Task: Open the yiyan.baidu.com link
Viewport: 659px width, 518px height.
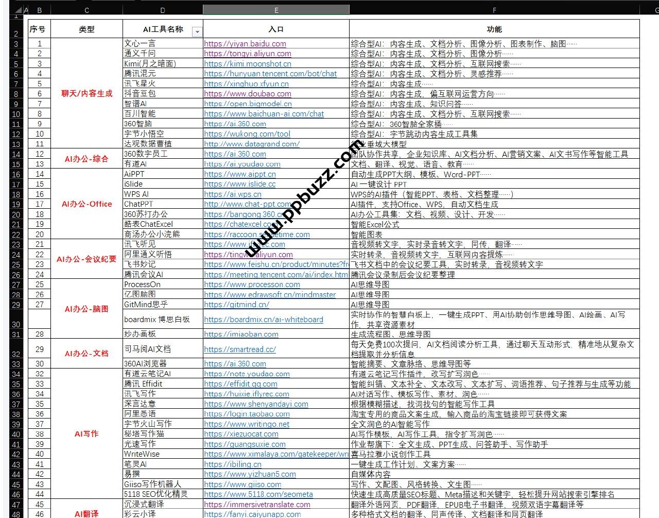Action: (x=245, y=44)
